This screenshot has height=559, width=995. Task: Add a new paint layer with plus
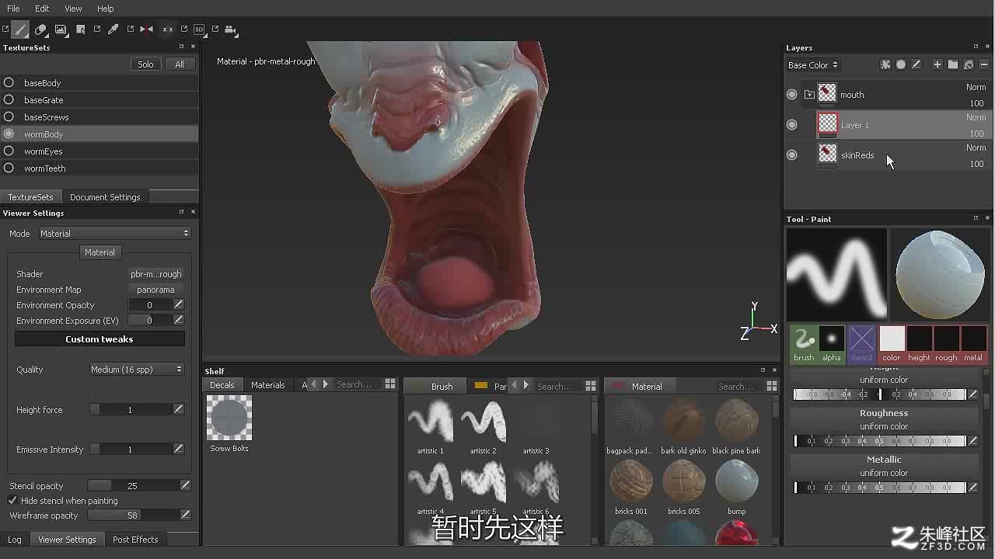pyautogui.click(x=937, y=64)
